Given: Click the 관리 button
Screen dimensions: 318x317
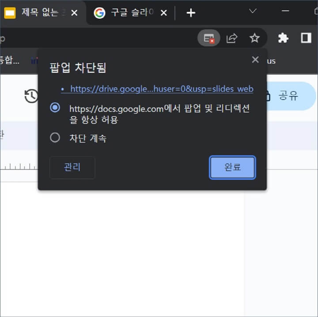Looking at the screenshot, I should point(72,167).
